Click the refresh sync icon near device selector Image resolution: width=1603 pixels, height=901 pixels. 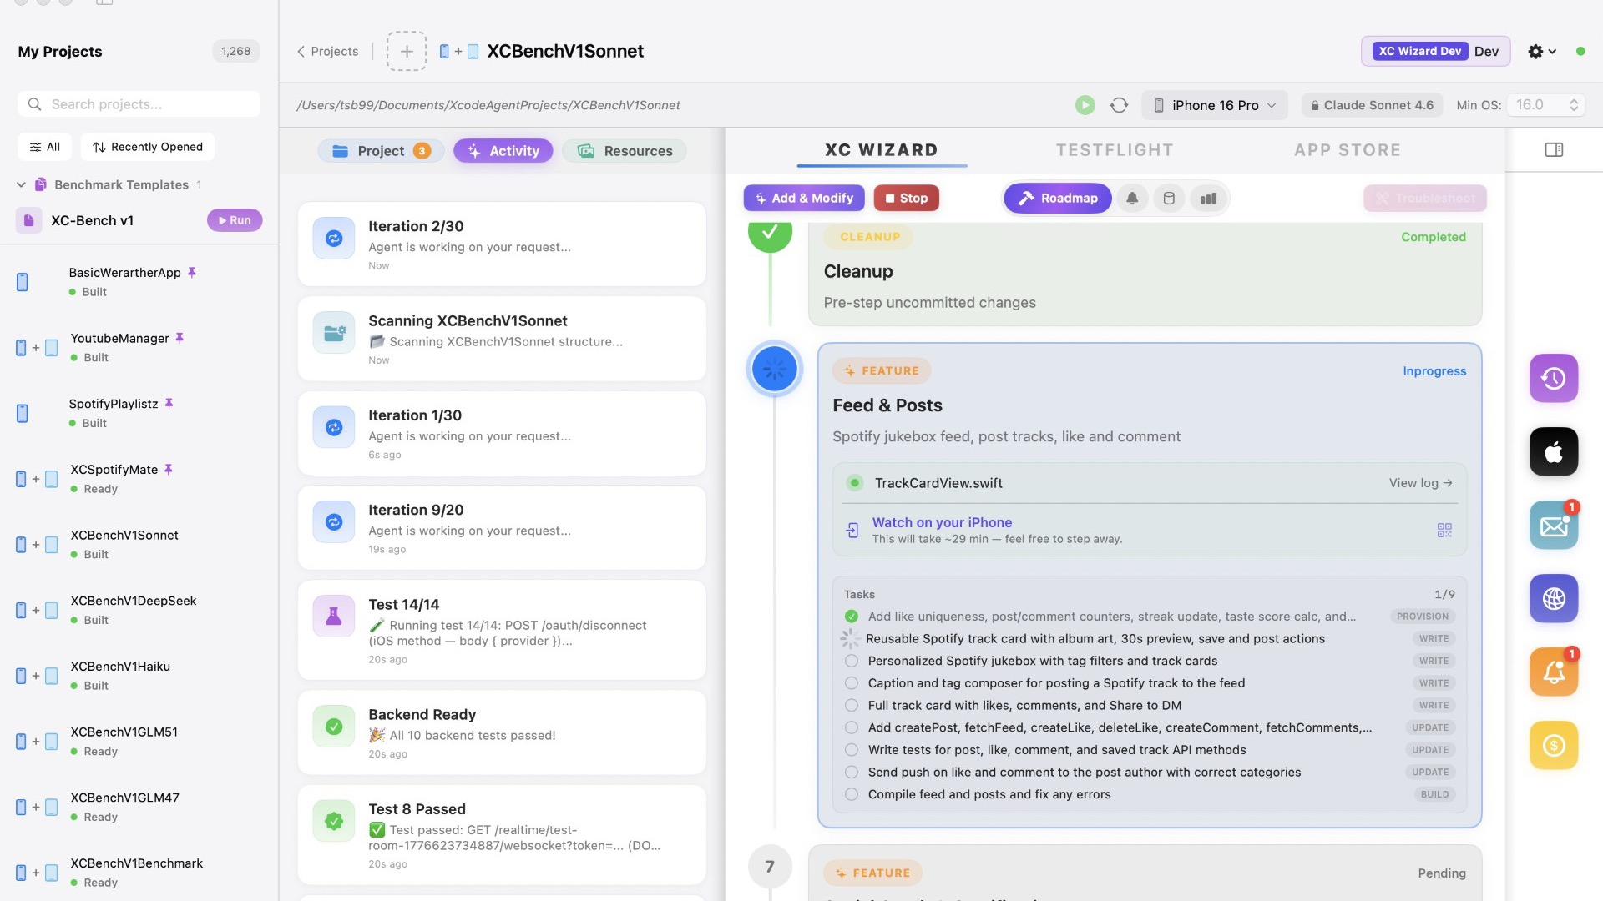click(x=1119, y=105)
